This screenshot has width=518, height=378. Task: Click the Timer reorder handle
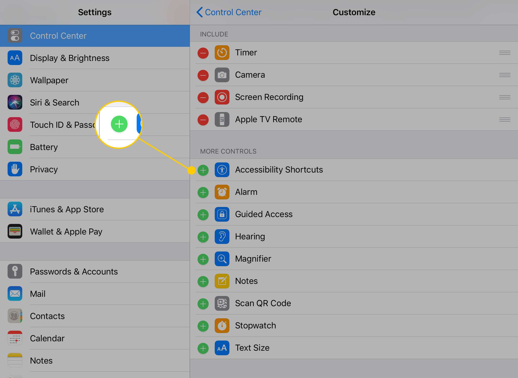click(x=505, y=53)
